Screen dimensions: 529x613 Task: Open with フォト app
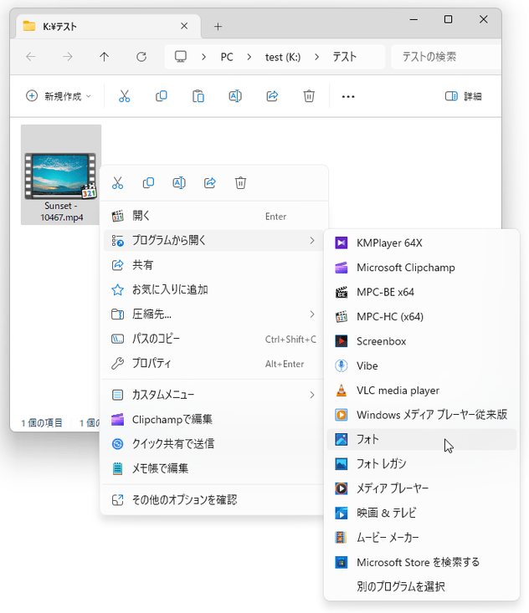click(x=421, y=439)
